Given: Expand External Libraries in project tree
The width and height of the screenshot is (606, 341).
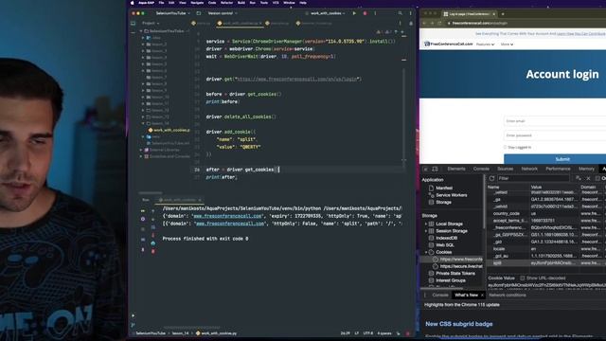Looking at the screenshot, I should (x=141, y=150).
